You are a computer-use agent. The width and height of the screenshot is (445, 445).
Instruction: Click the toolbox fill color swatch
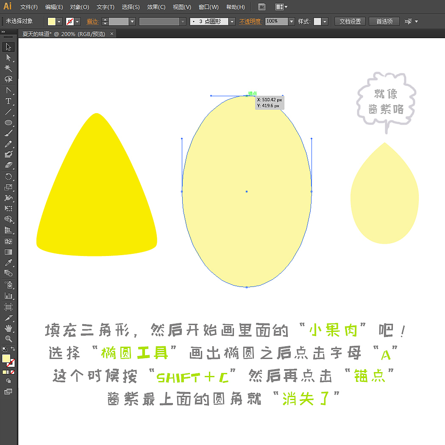point(6,359)
